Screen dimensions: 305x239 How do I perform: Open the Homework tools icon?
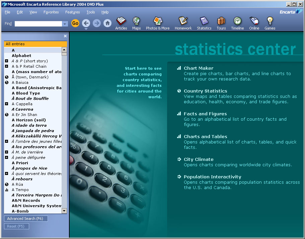pos(183,23)
